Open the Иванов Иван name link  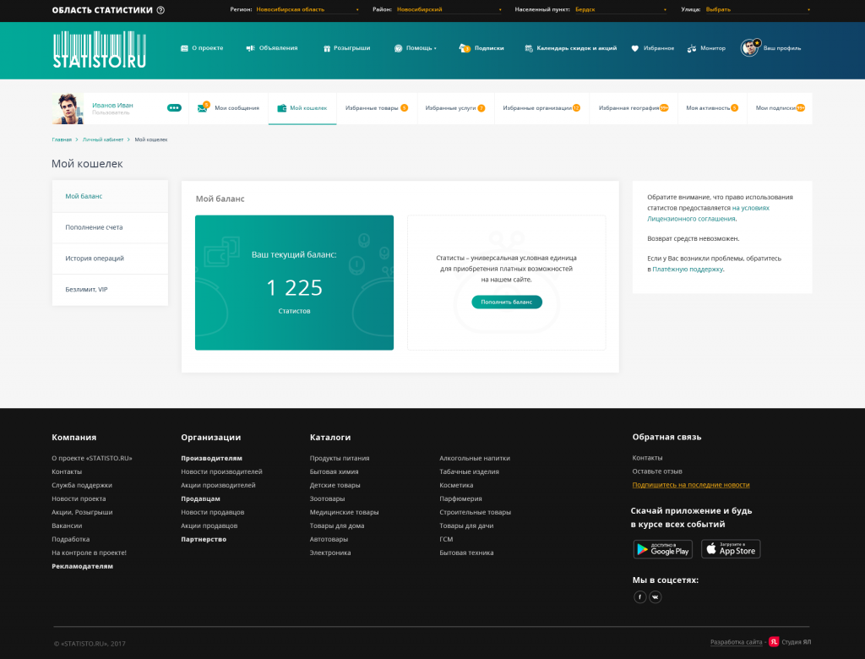coord(112,105)
